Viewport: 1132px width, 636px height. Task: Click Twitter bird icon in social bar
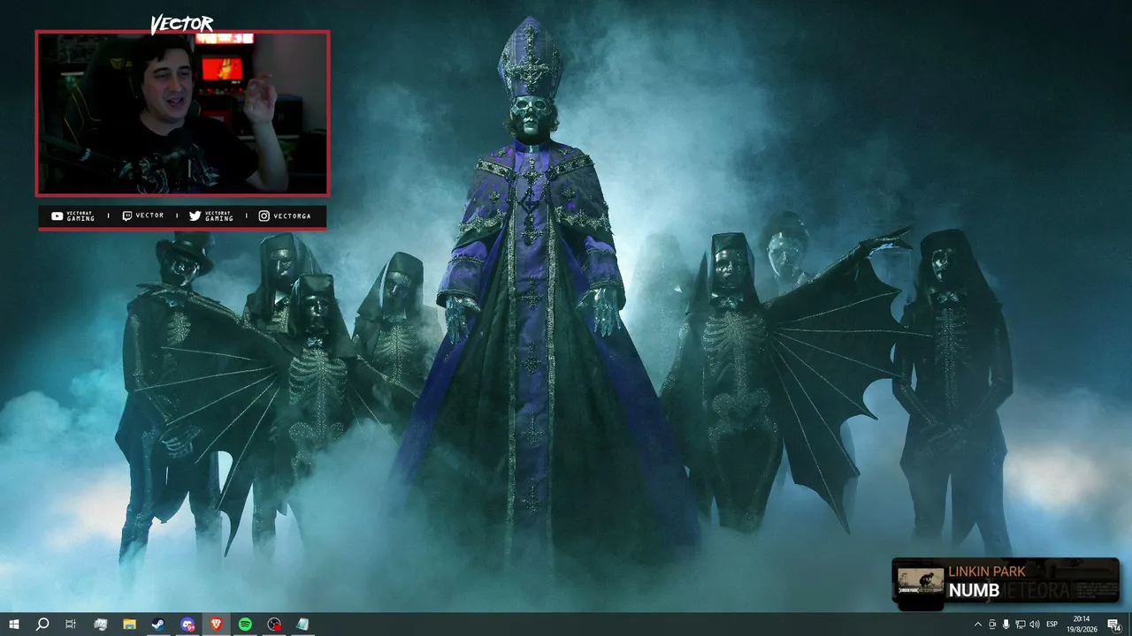[195, 216]
